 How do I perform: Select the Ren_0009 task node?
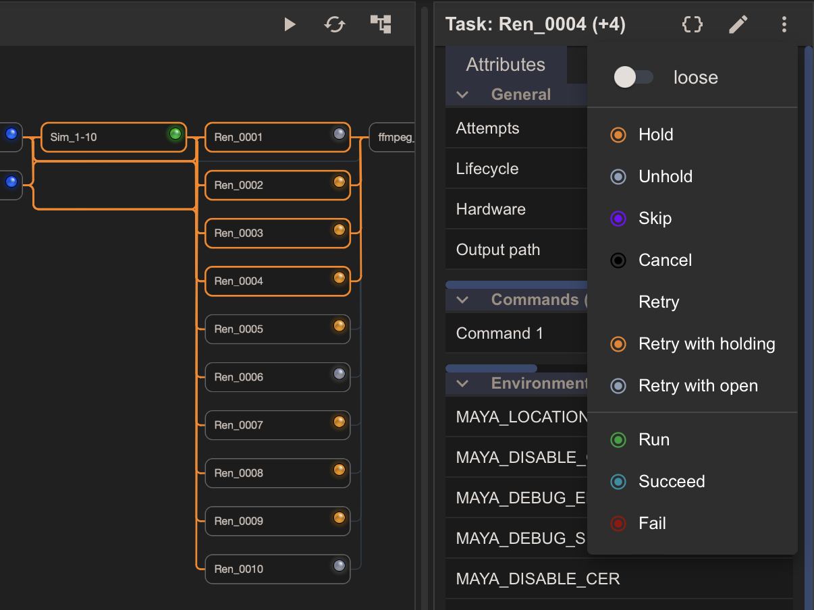pos(277,520)
